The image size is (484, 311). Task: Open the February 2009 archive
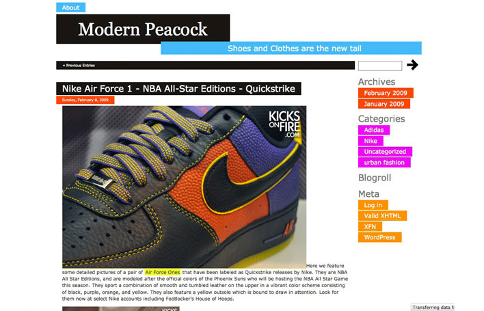386,93
